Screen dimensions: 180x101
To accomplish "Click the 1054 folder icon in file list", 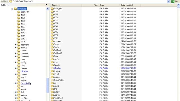I will [52, 32].
